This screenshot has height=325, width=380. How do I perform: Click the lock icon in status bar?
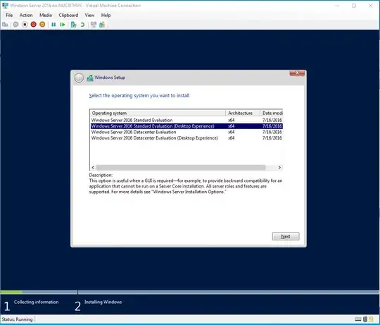coord(371,319)
